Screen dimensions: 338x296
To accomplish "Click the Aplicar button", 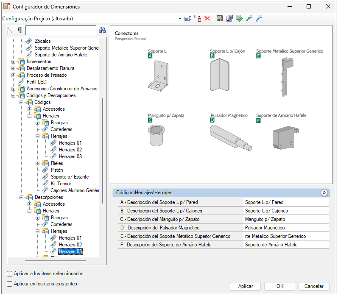I will click(x=245, y=286).
